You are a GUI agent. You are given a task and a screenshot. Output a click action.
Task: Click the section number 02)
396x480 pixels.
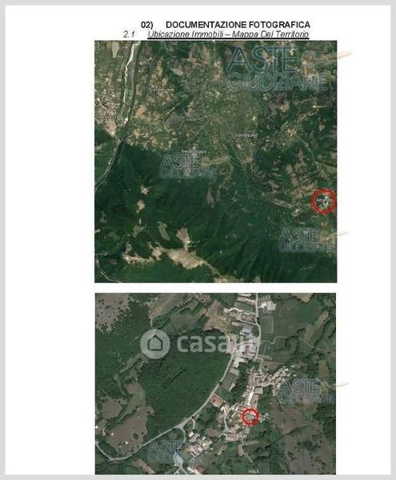(x=147, y=25)
